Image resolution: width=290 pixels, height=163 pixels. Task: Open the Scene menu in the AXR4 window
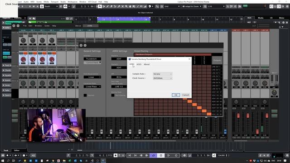47,26
